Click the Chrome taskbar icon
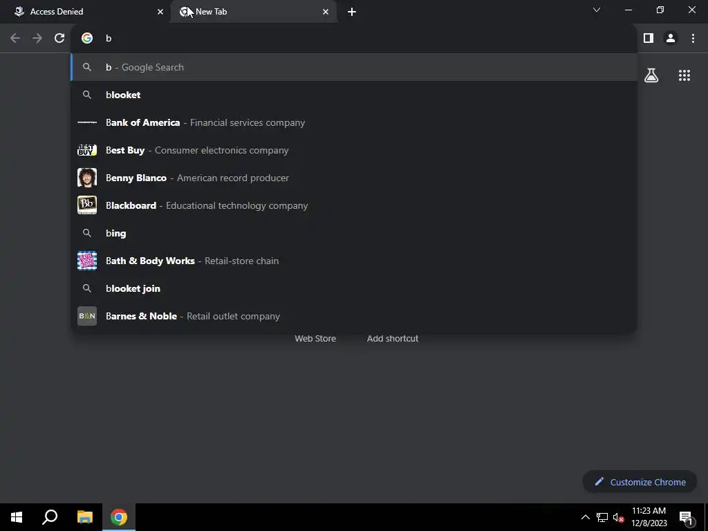The height and width of the screenshot is (531, 708). [119, 517]
